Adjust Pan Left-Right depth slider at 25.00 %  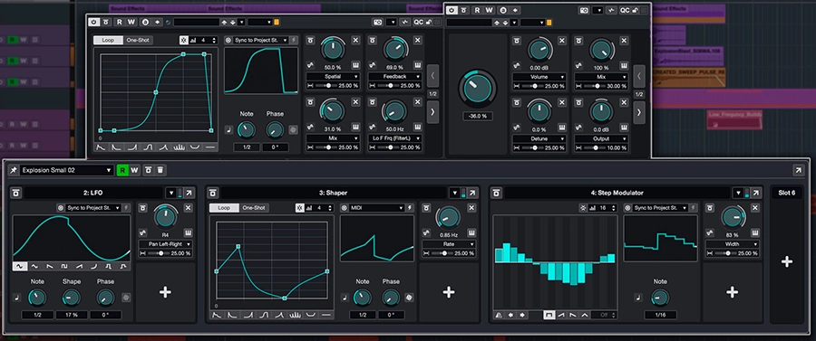160,253
